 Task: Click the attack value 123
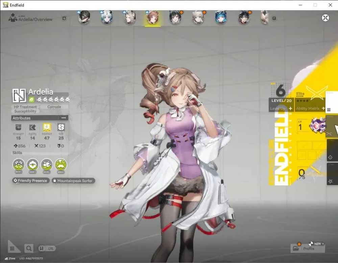tap(40, 146)
